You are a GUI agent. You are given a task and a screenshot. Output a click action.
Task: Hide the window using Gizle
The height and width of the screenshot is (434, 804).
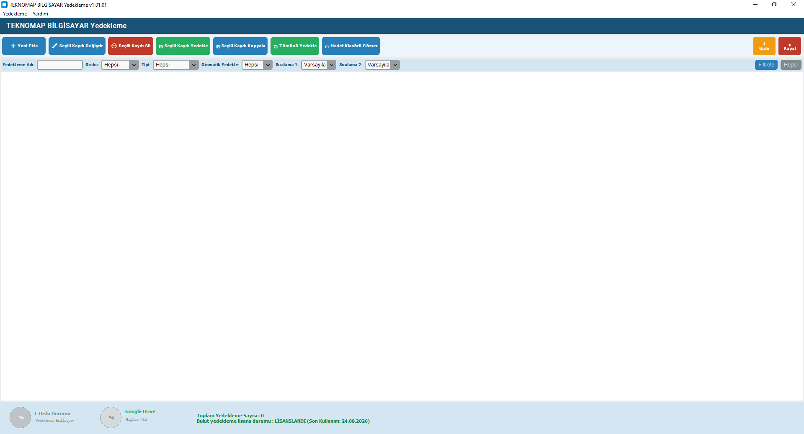coord(764,46)
